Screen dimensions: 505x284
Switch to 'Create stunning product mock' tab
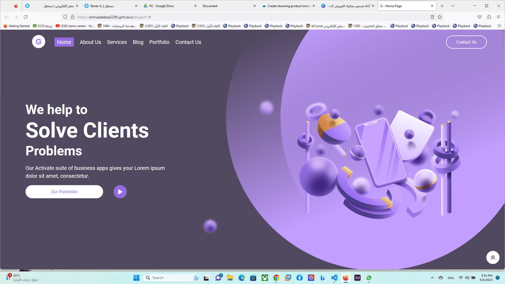(288, 6)
